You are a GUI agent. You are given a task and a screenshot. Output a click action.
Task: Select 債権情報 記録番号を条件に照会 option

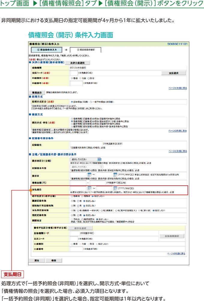(x=72, y=119)
